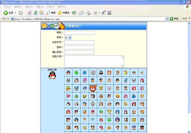Viewport: 191px width, 133px height.
Task: Choose the blue hippo avatar
Action: click(x=134, y=96)
